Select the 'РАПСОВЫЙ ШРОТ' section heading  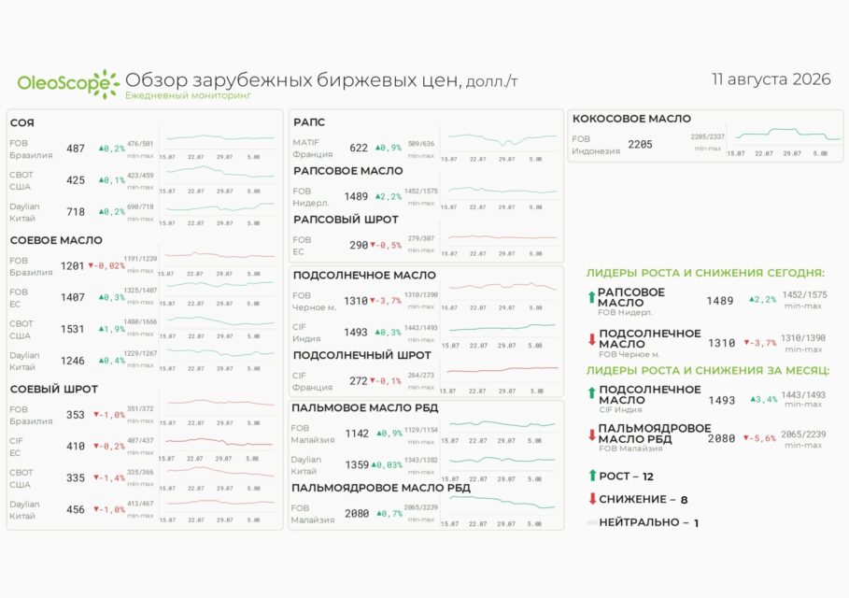[346, 220]
